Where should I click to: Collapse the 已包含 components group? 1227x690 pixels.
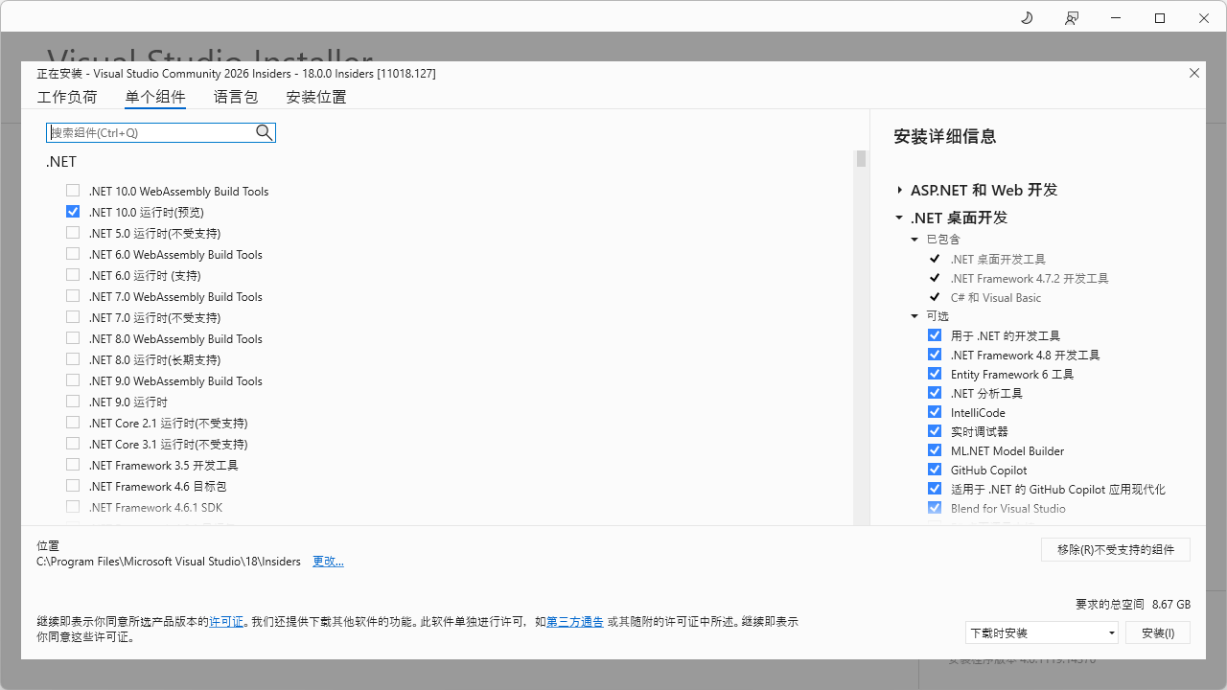914,240
